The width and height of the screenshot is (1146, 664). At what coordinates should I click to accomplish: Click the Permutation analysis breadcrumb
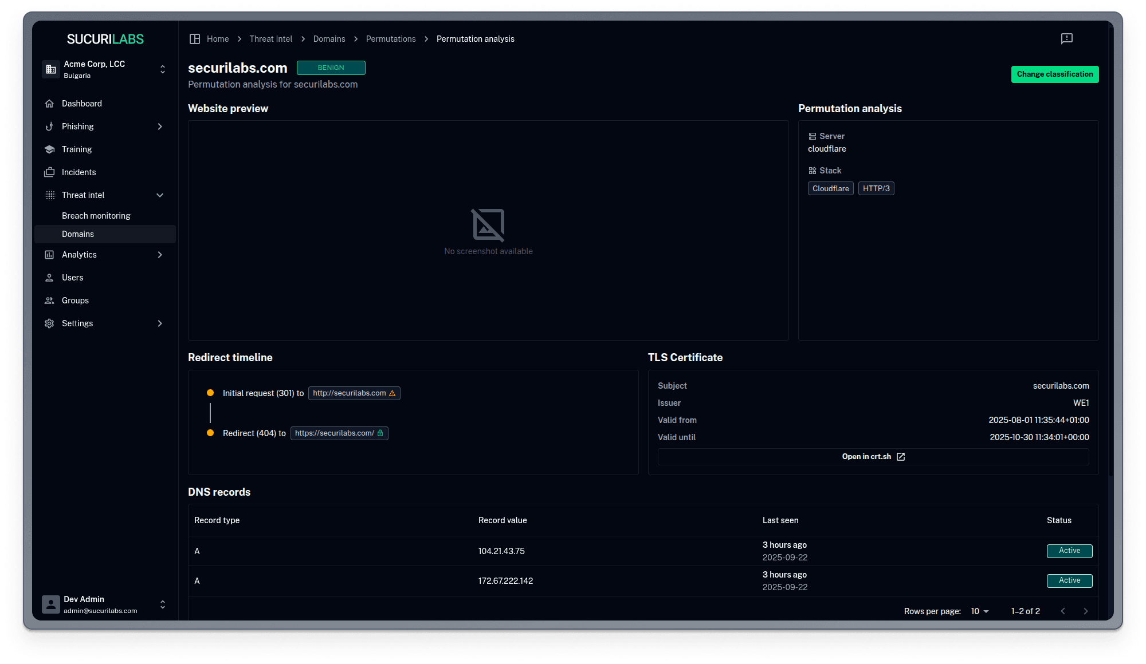tap(476, 39)
